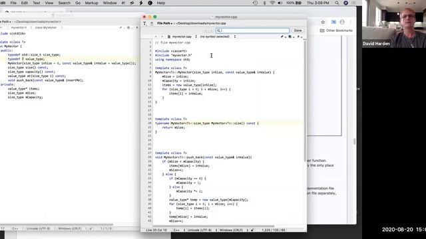Open the C++ language popup in myvector.cpp status bar
The width and height of the screenshot is (426, 239).
click(x=178, y=230)
